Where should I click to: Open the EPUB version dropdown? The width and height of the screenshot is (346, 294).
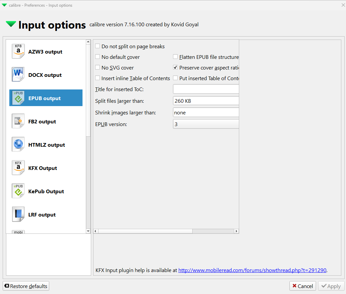click(206, 124)
